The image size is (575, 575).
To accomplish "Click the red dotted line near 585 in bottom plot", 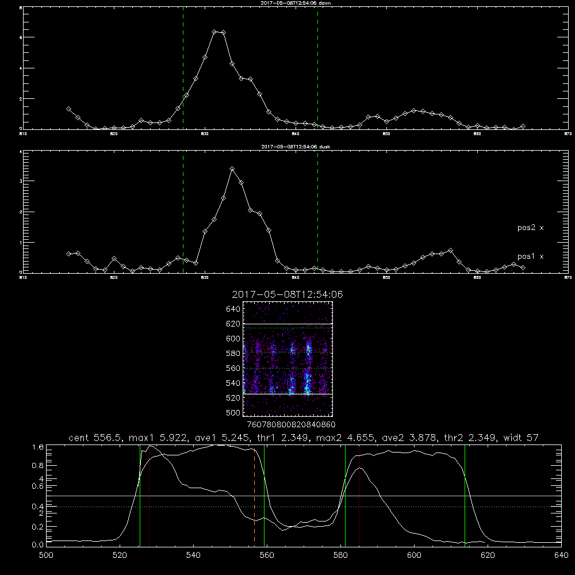I will pos(359,497).
